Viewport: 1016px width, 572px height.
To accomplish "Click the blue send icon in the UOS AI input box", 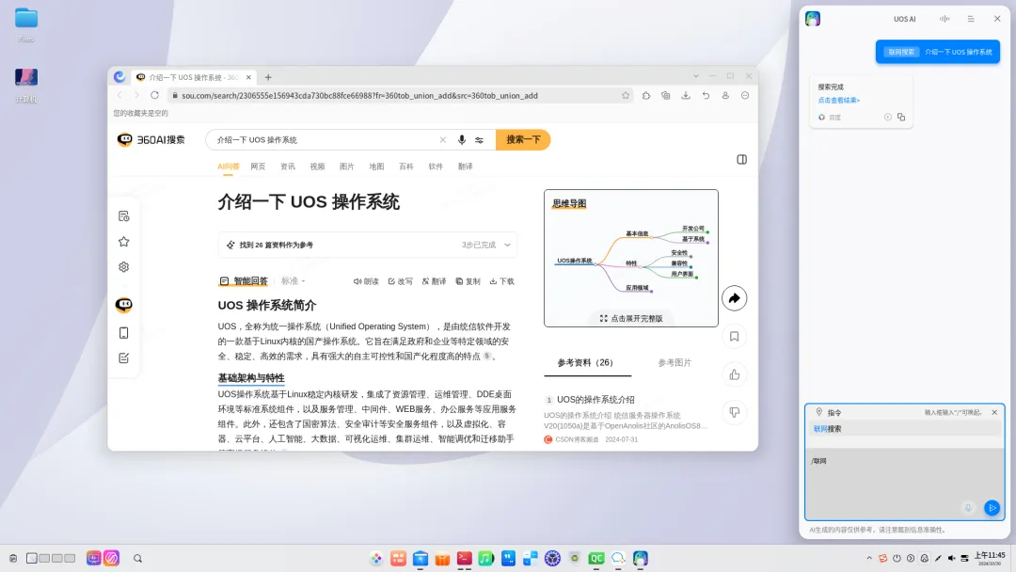I will tap(992, 508).
